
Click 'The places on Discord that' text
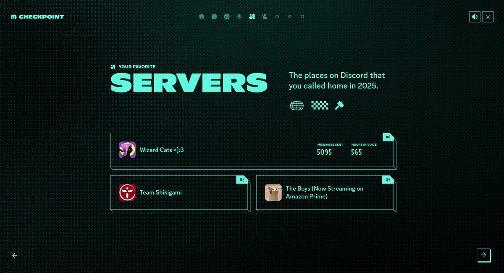(337, 76)
